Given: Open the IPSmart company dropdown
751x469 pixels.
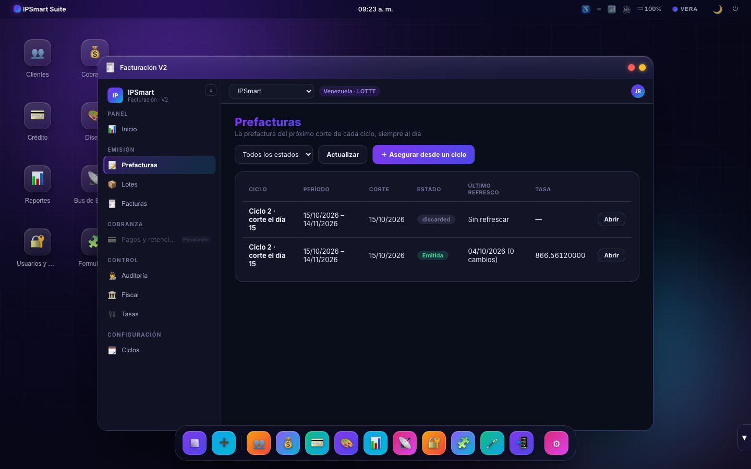Looking at the screenshot, I should pyautogui.click(x=271, y=91).
